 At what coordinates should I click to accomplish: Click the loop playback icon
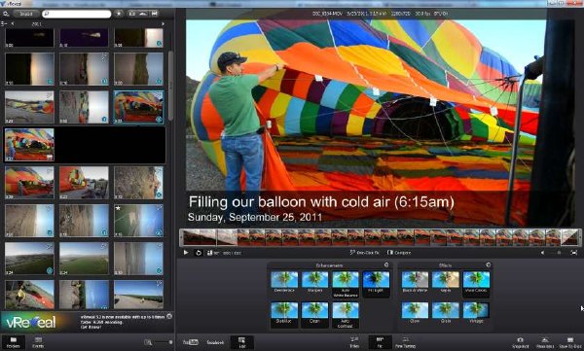(x=199, y=253)
